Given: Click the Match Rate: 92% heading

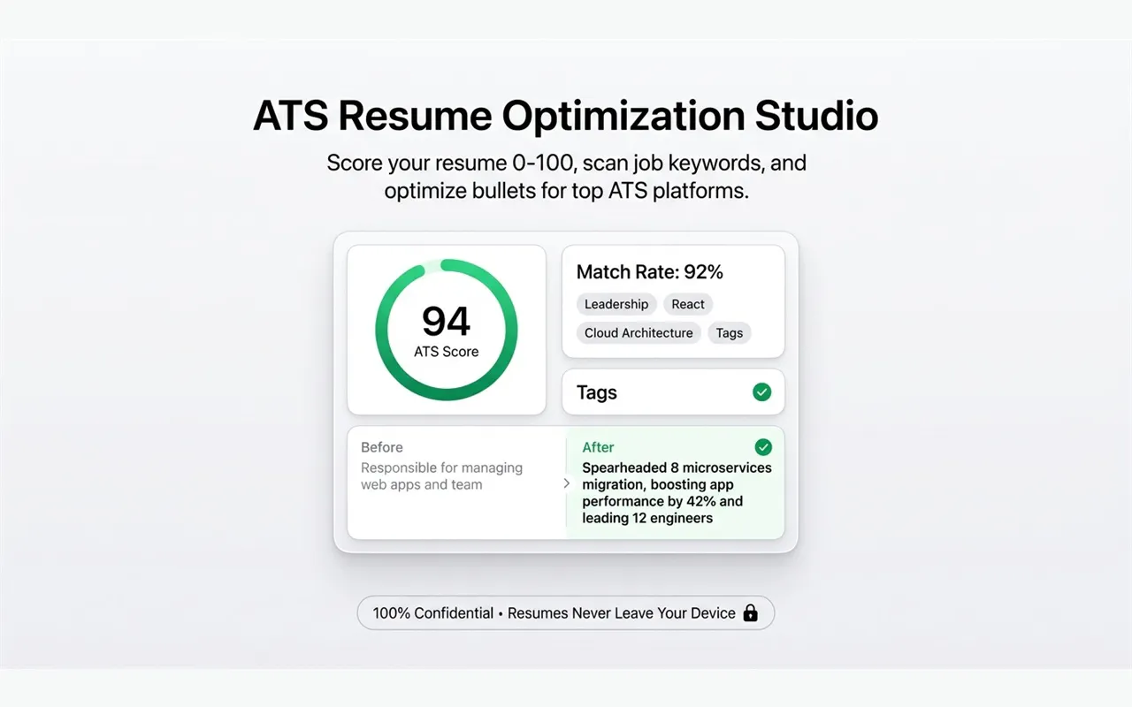Looking at the screenshot, I should click(650, 272).
